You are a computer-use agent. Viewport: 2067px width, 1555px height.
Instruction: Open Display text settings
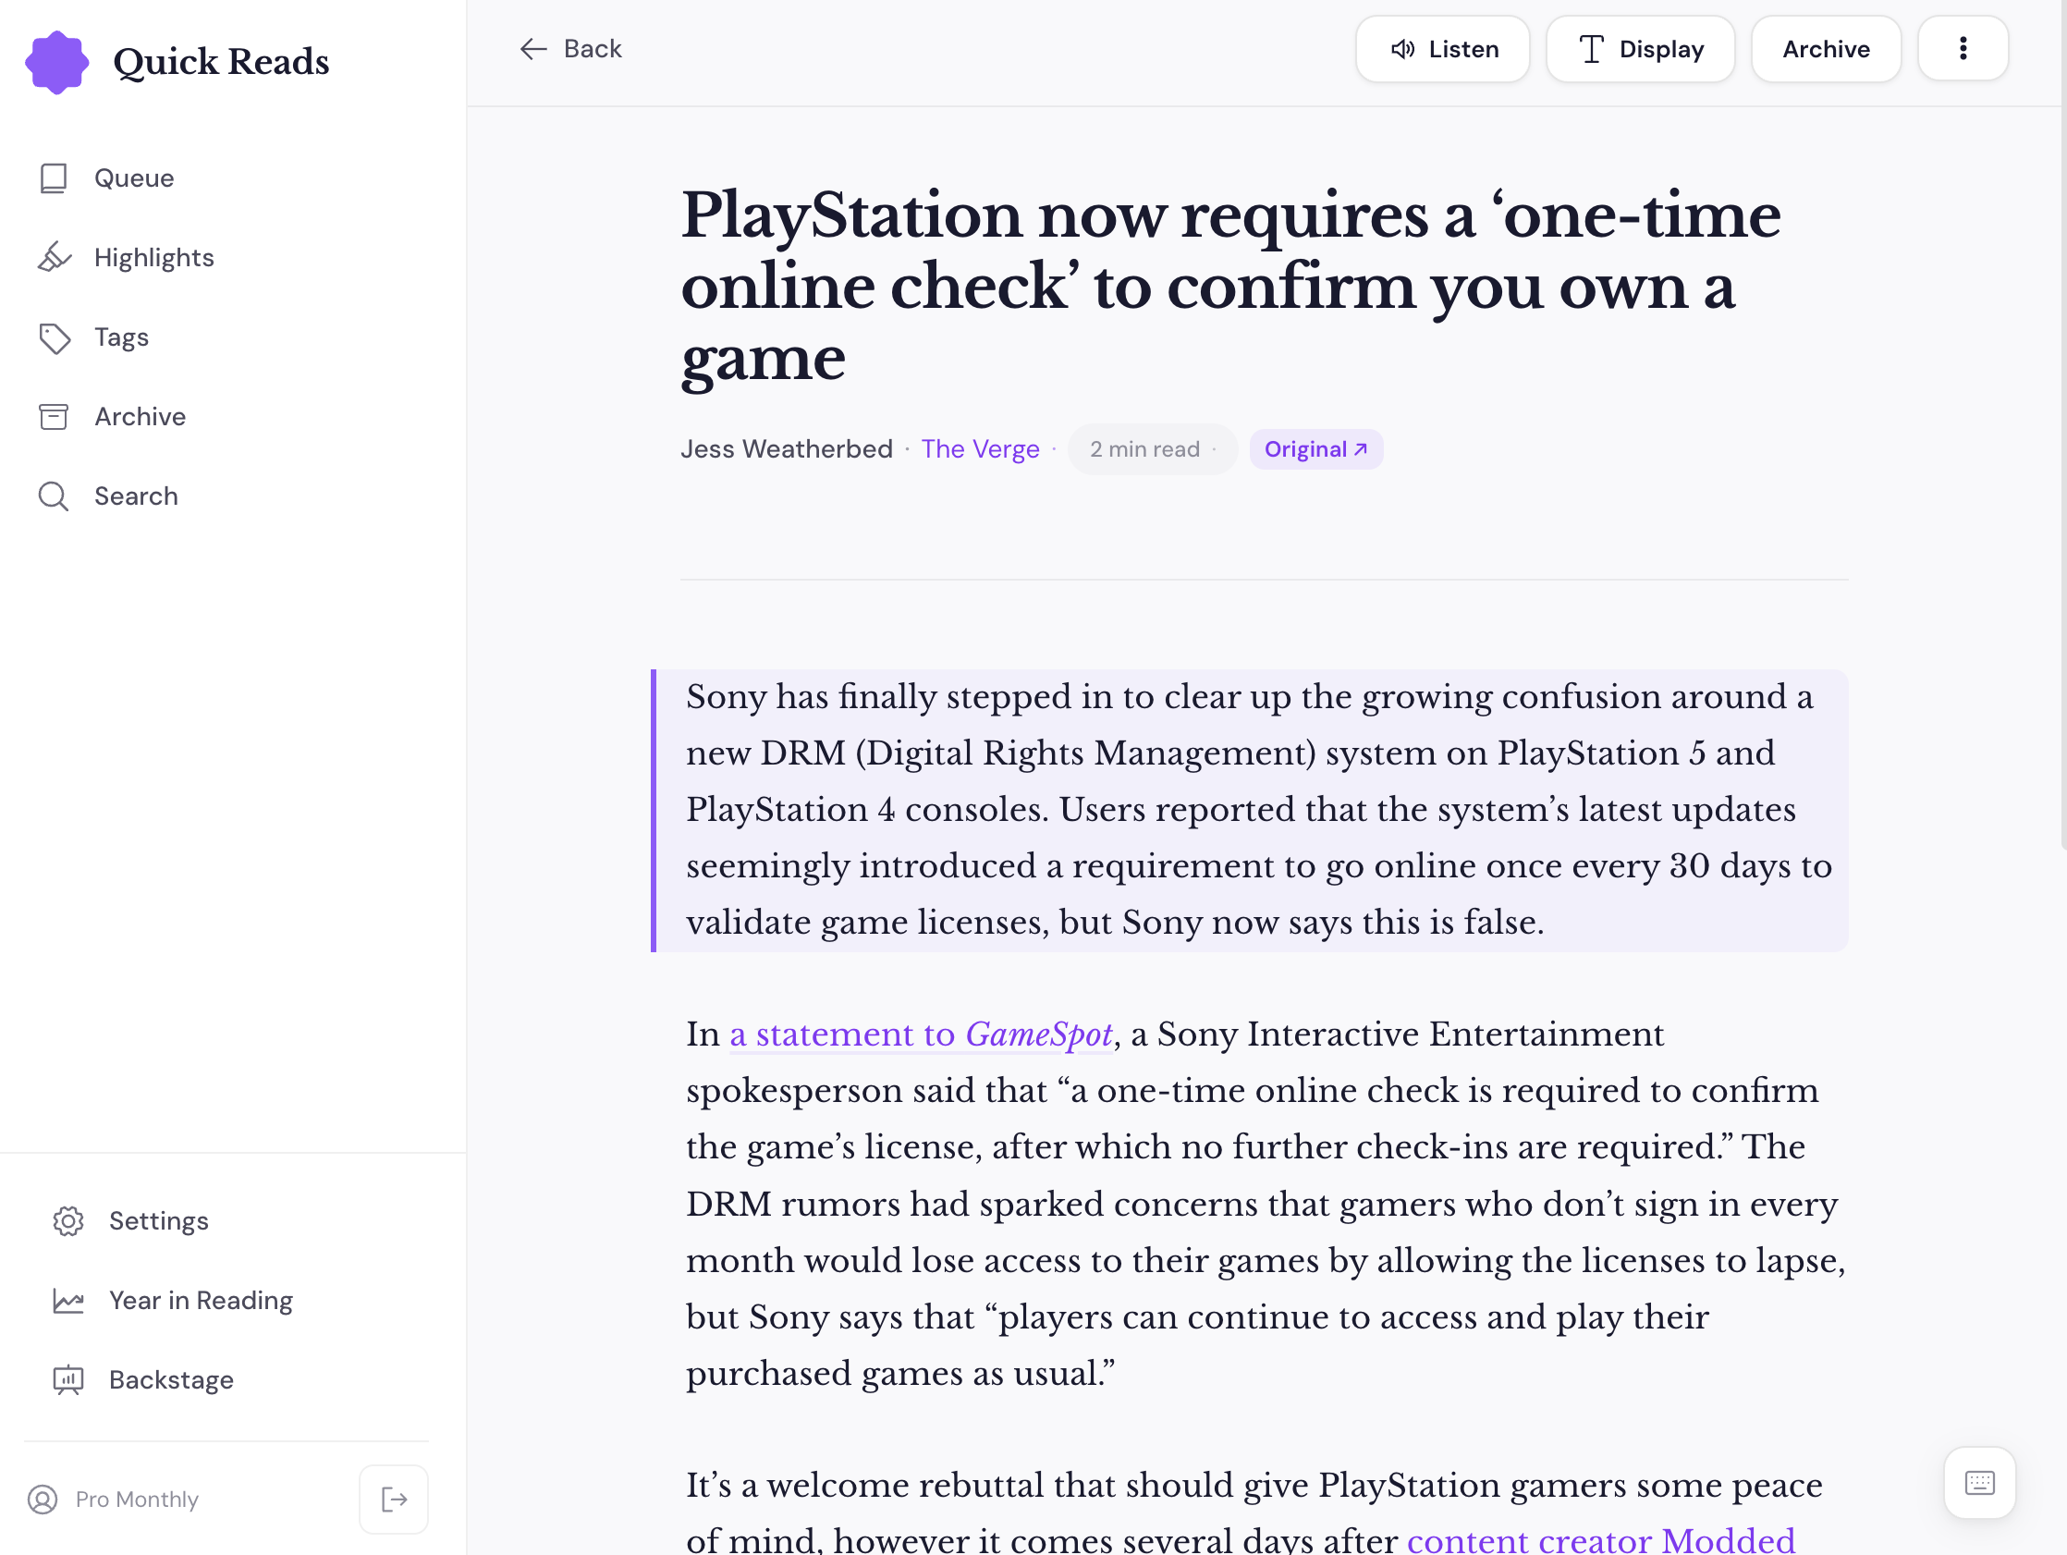(1640, 49)
